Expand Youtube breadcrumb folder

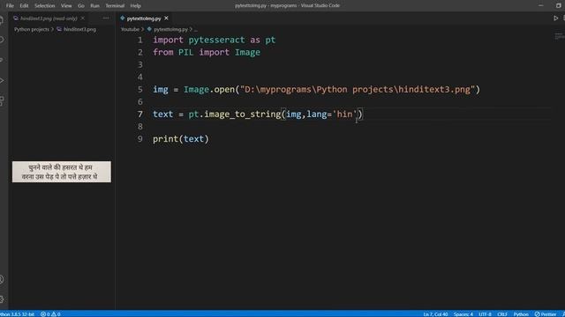pyautogui.click(x=130, y=29)
